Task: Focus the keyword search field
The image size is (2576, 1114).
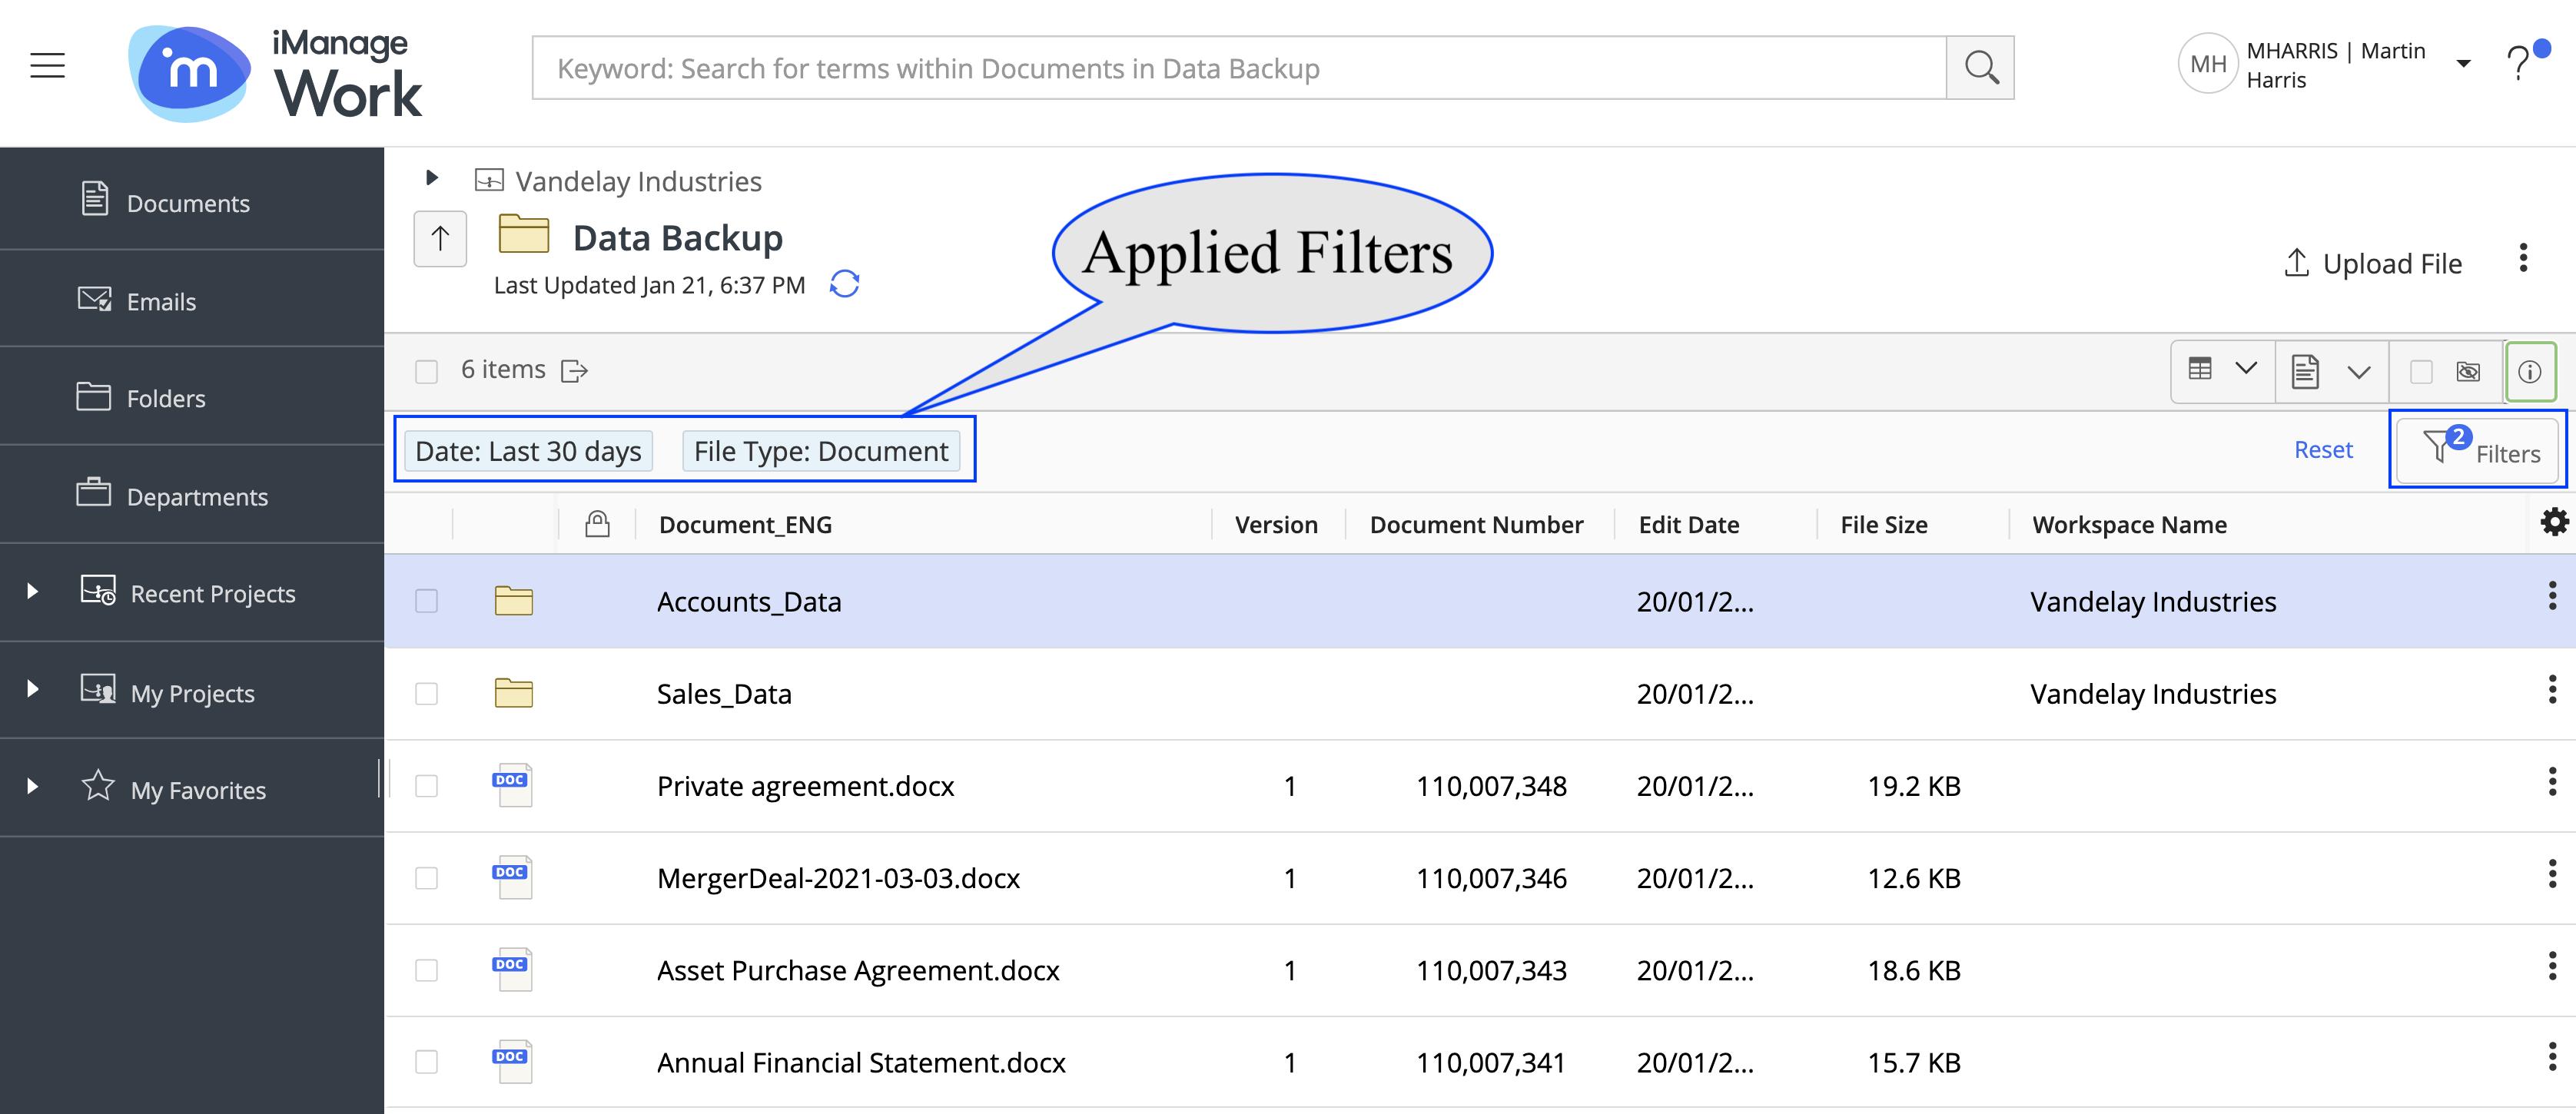Action: [1238, 68]
